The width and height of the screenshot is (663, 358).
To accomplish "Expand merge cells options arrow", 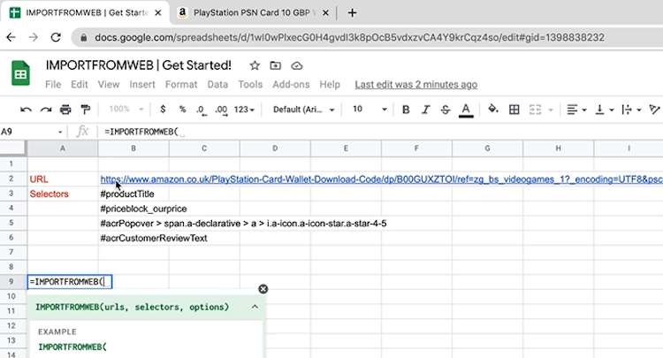I will (551, 110).
